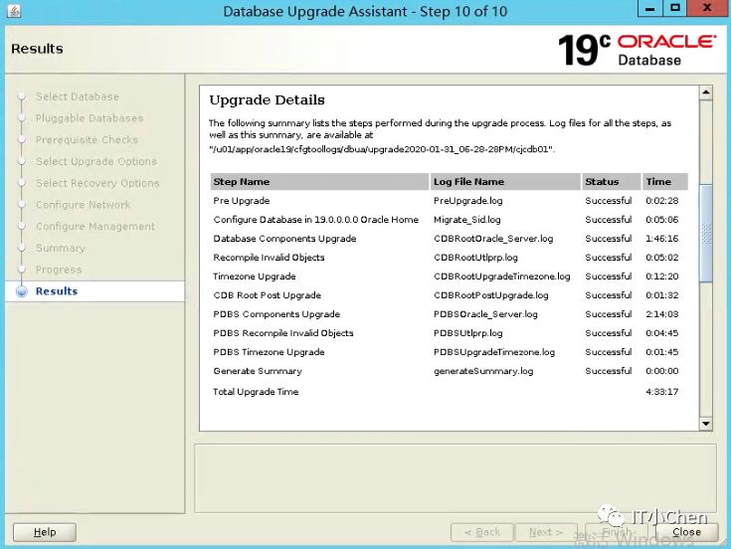Close the window with title bar X
The width and height of the screenshot is (731, 549).
(707, 8)
